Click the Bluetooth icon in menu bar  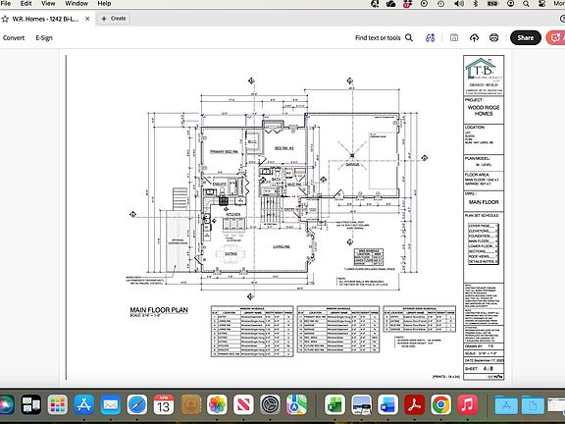point(476,3)
